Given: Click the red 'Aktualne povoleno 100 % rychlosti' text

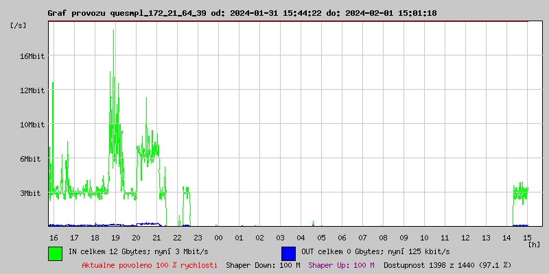Looking at the screenshot, I should click(x=150, y=264).
